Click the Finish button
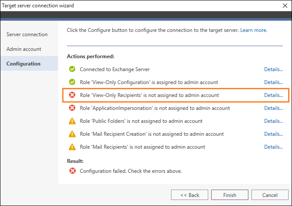 click(x=230, y=195)
